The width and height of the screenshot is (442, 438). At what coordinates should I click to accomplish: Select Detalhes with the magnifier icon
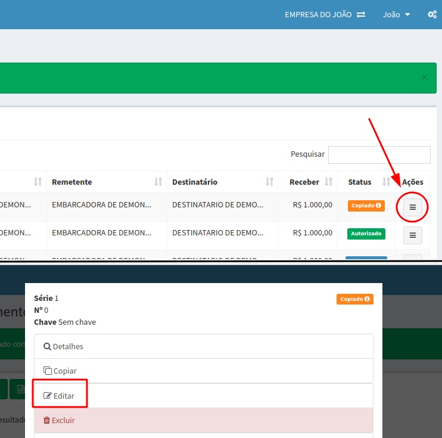(63, 346)
